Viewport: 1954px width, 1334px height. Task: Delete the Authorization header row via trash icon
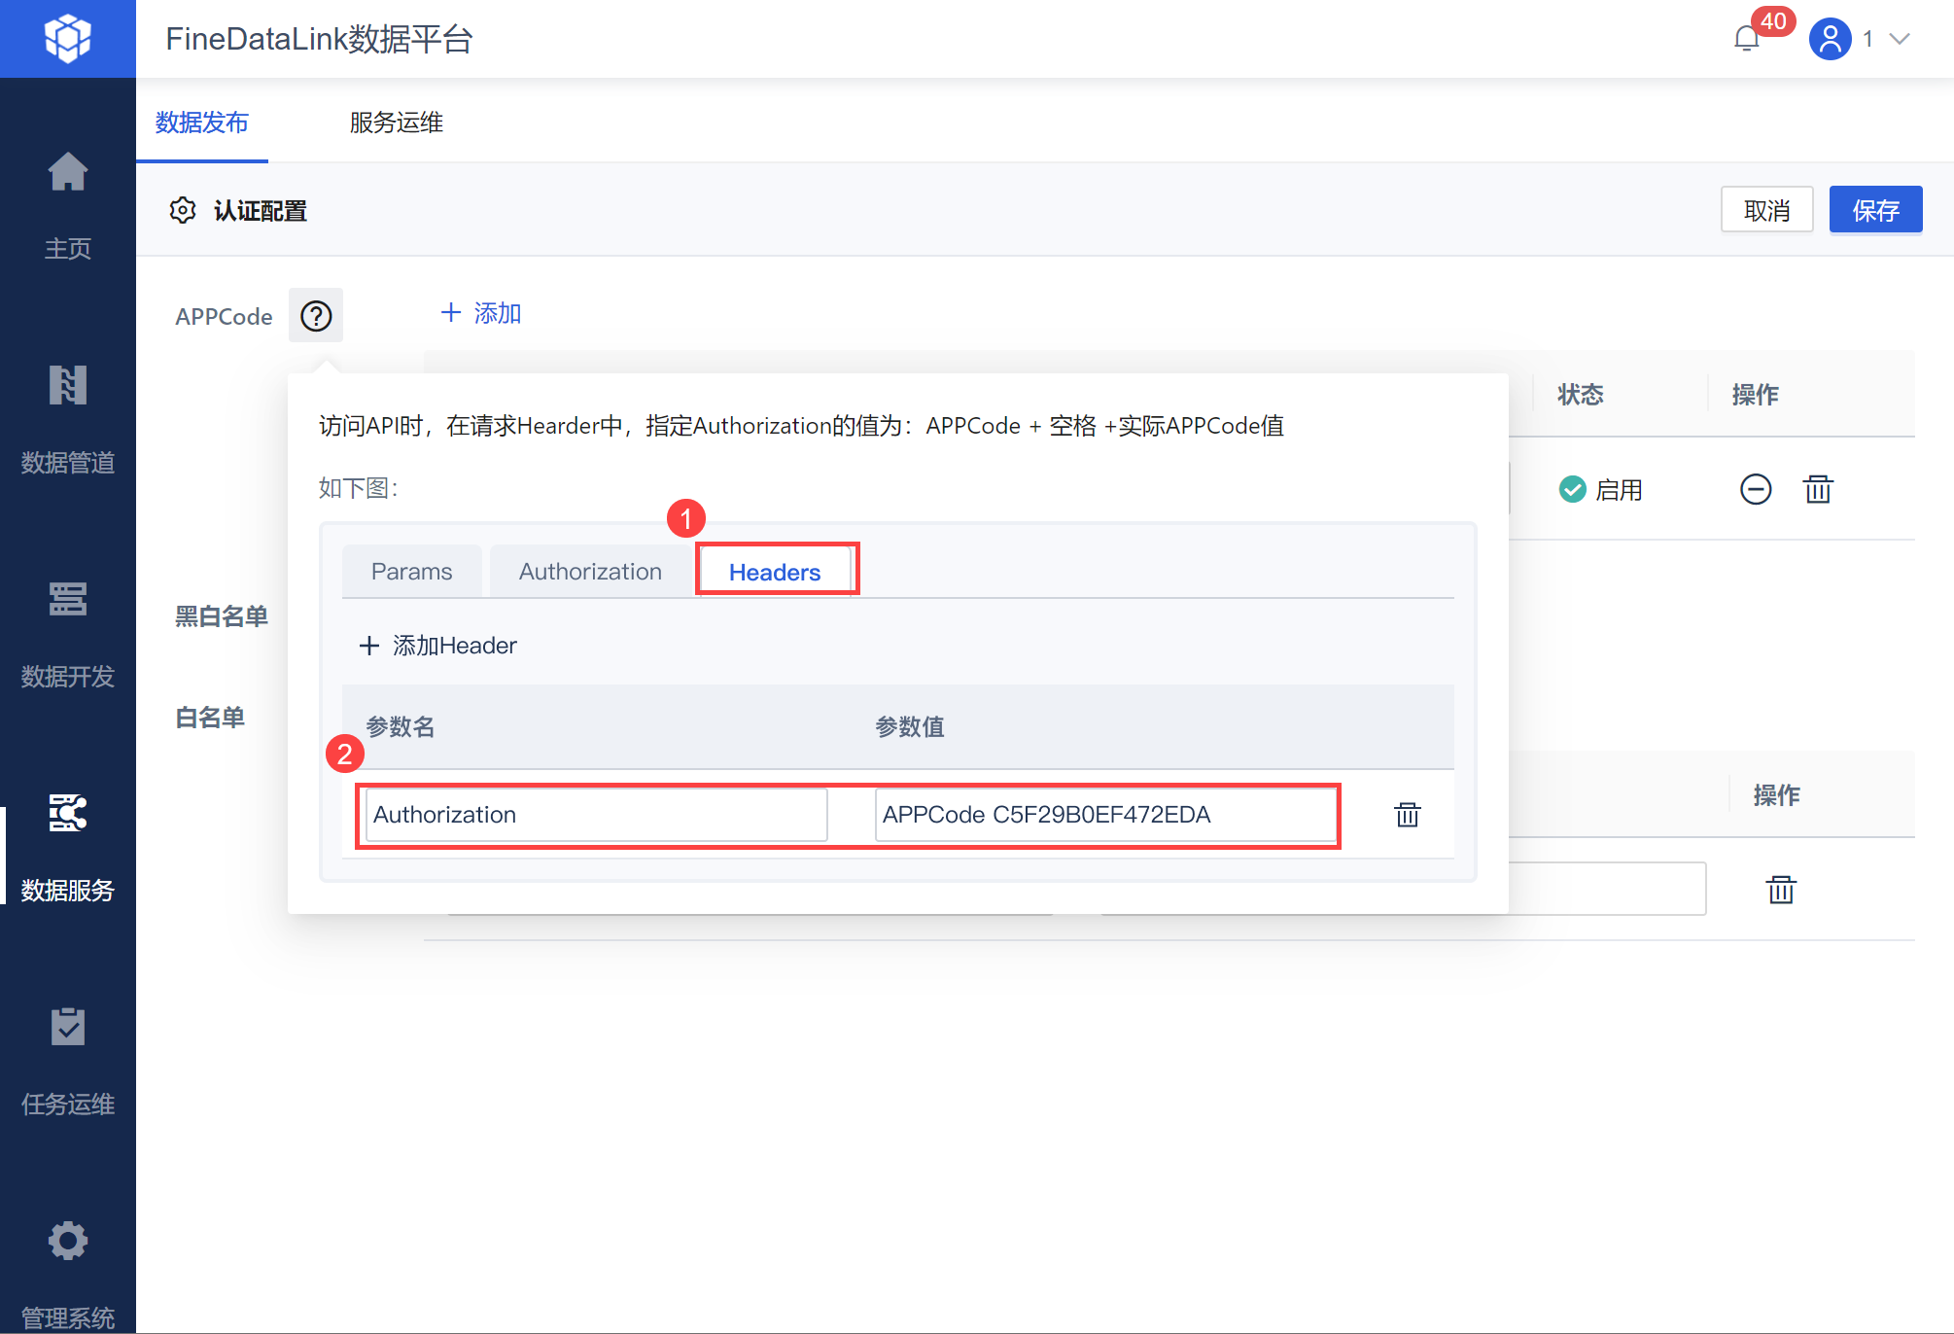click(x=1407, y=815)
